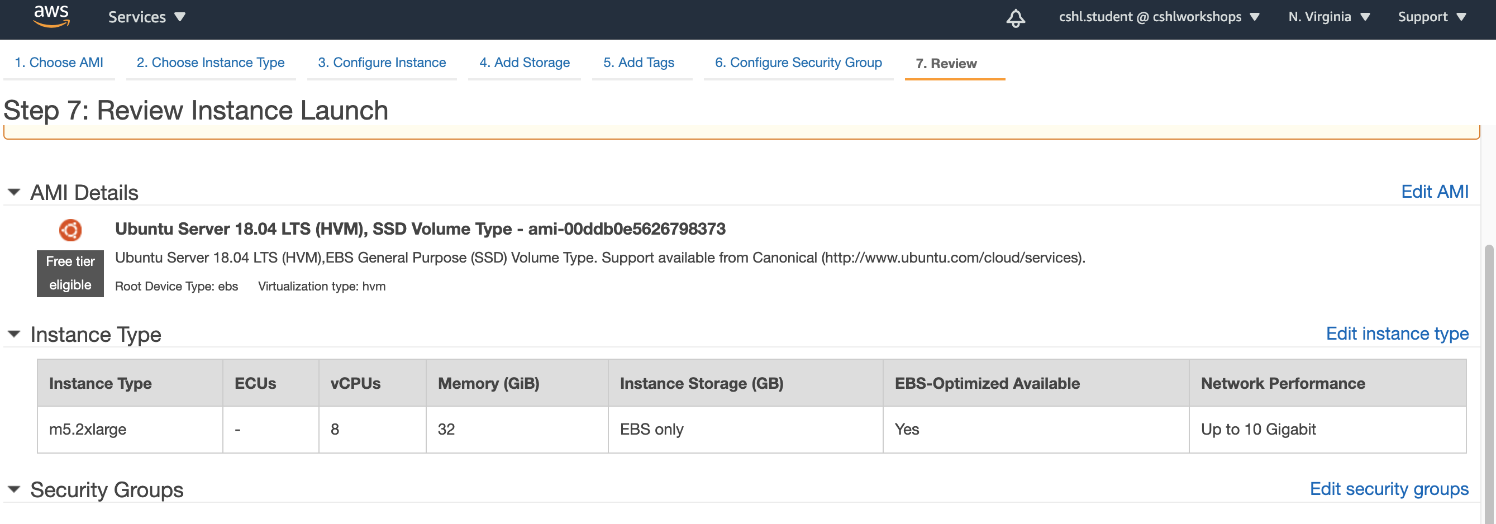The image size is (1496, 524).
Task: Click Edit instance type
Action: (1397, 334)
